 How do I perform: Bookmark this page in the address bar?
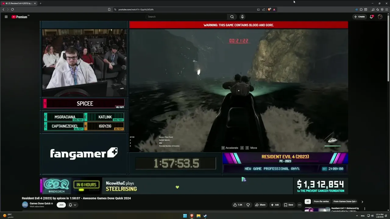[109, 9]
